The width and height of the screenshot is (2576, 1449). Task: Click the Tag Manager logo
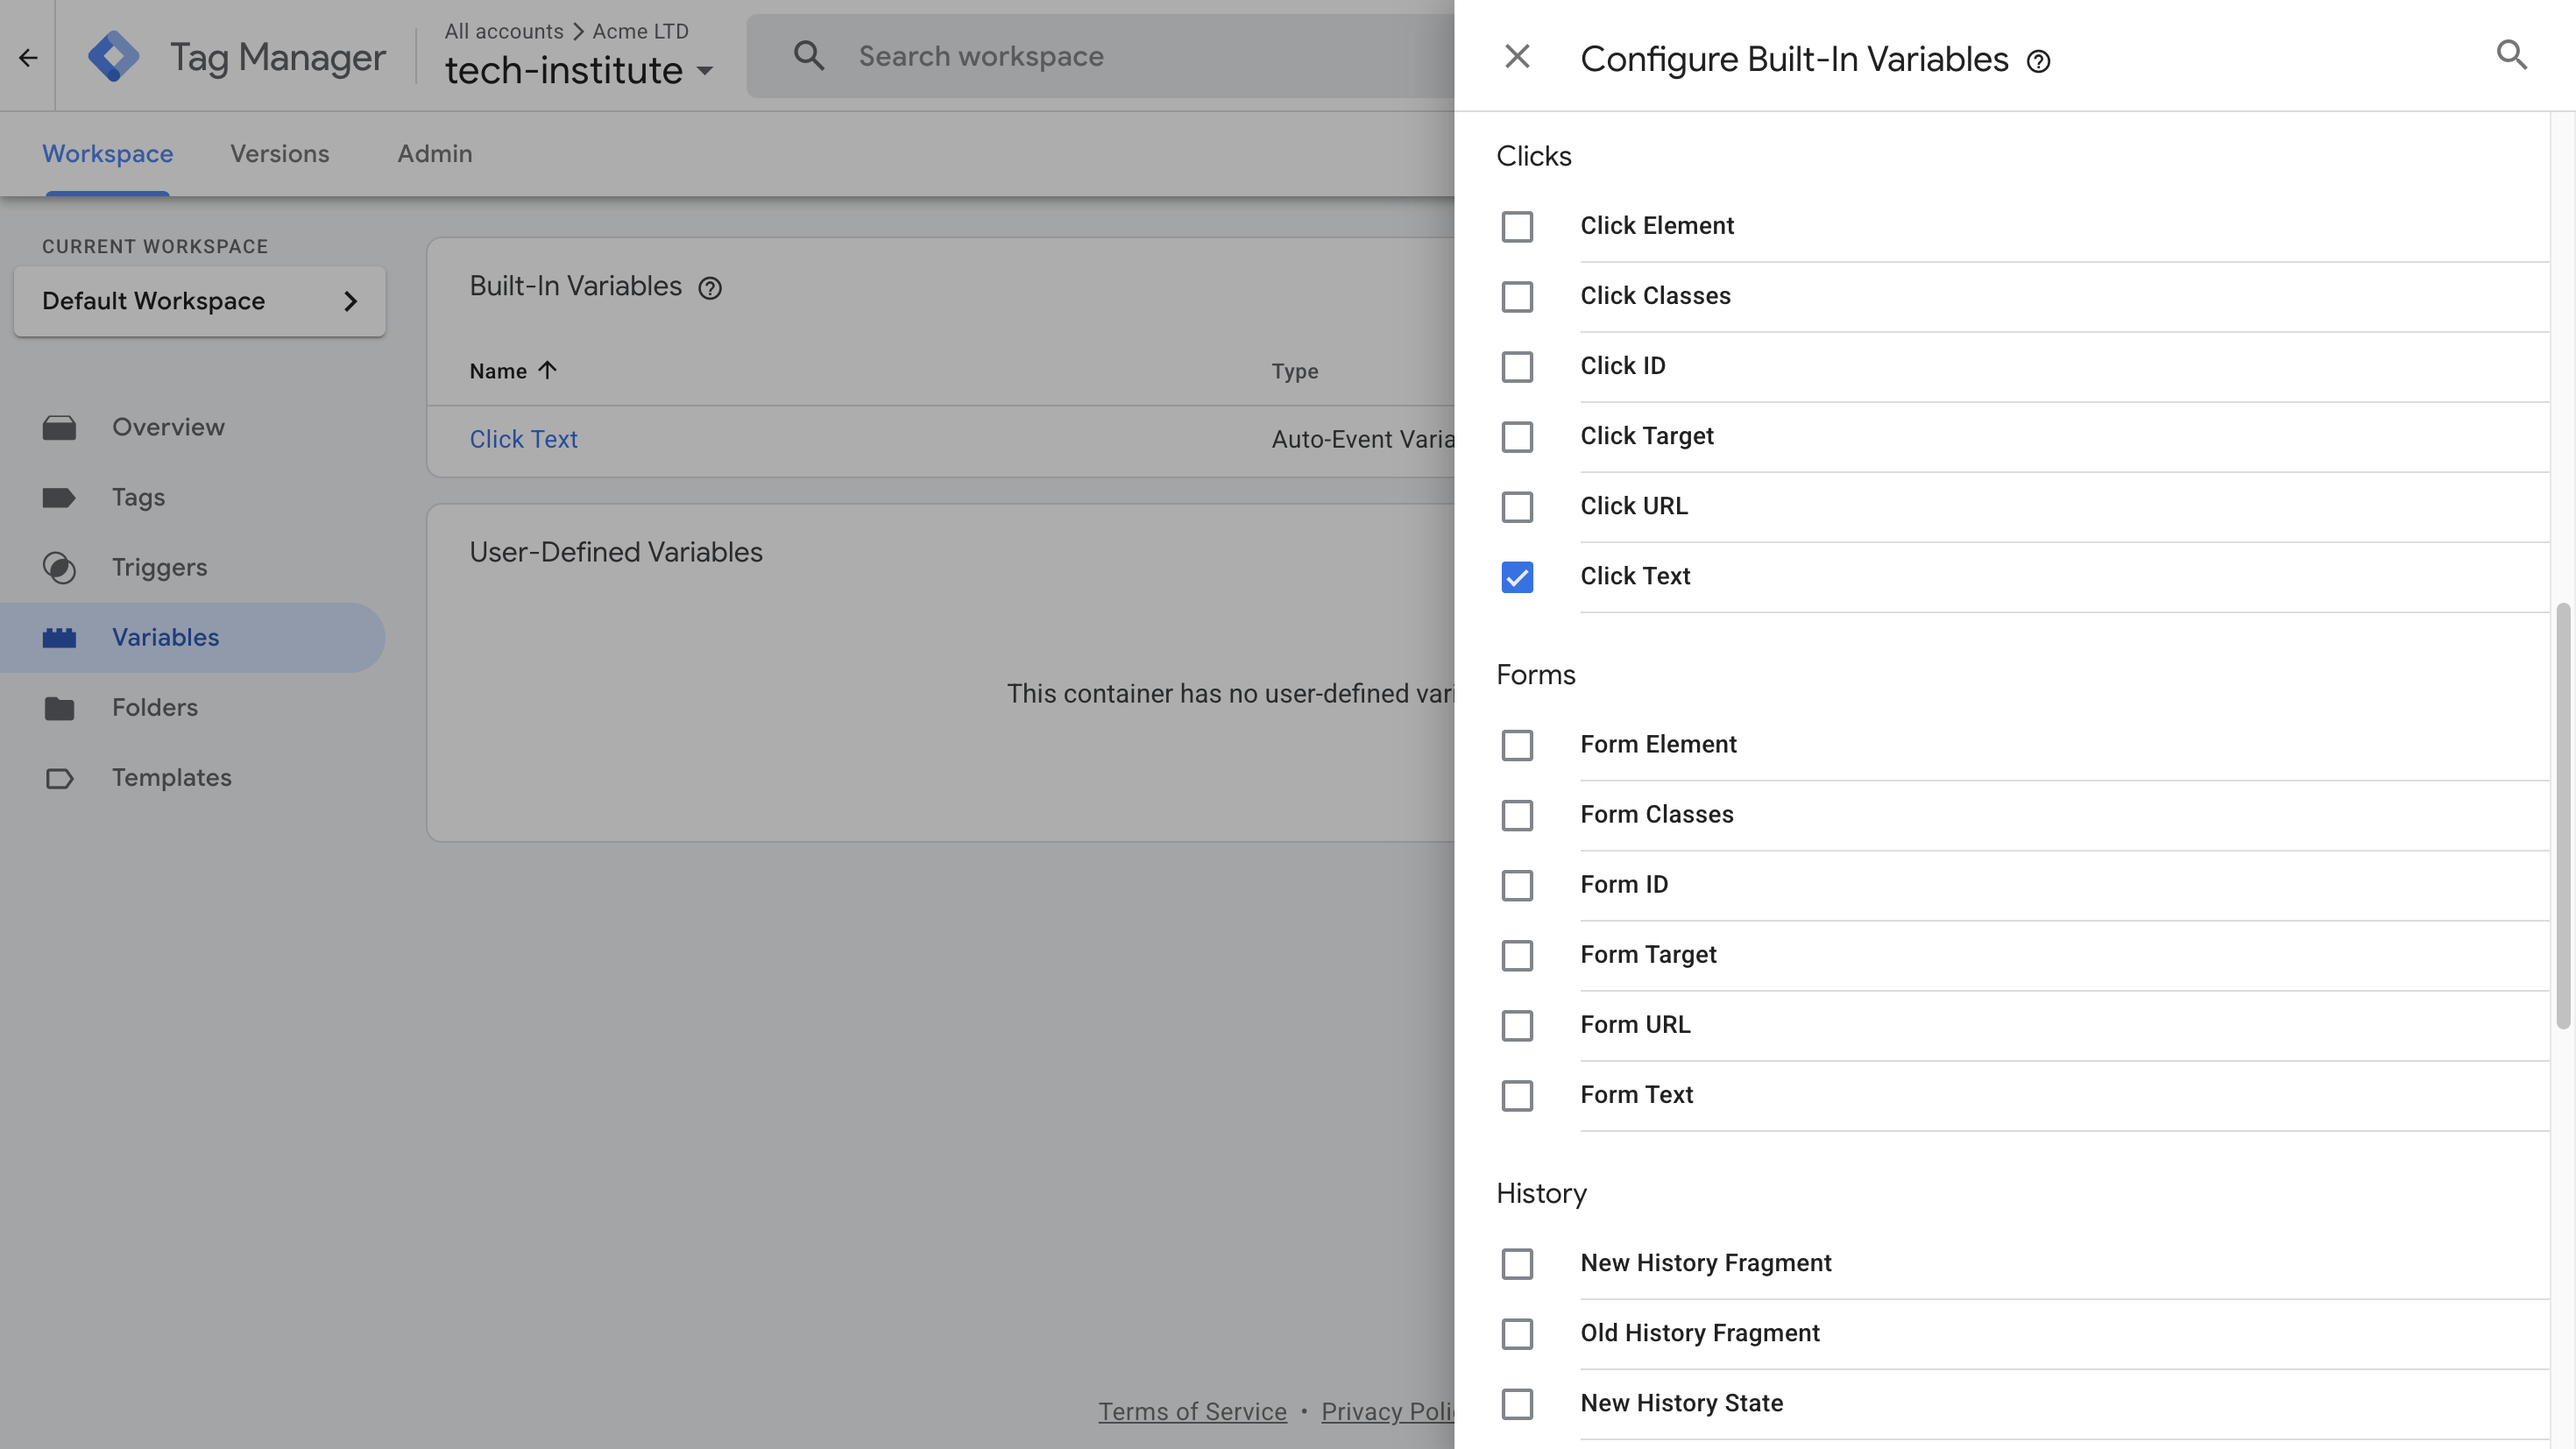coord(114,57)
